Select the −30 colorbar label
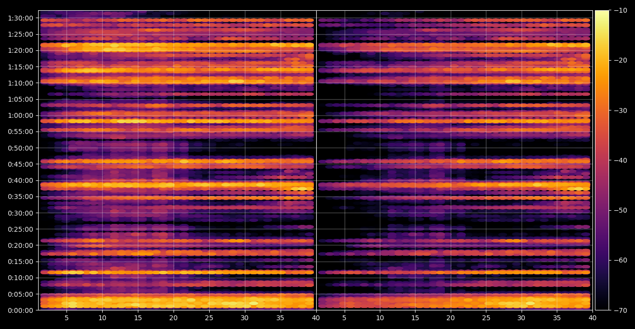 tap(619, 110)
